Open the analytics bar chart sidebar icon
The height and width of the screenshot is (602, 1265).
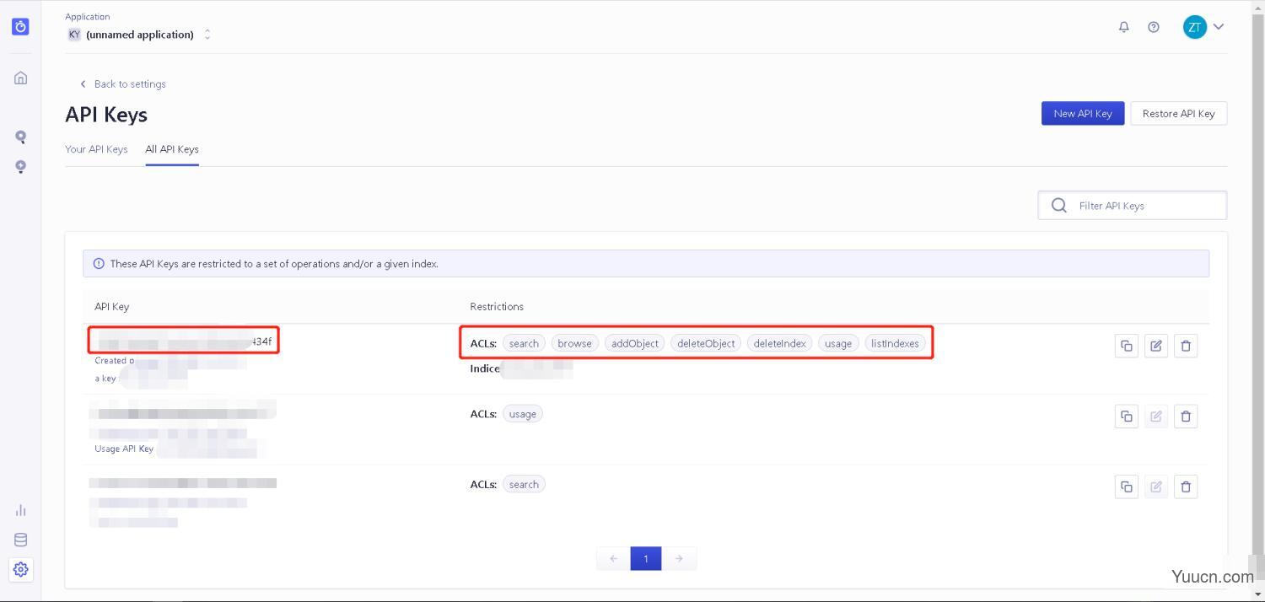[x=20, y=510]
